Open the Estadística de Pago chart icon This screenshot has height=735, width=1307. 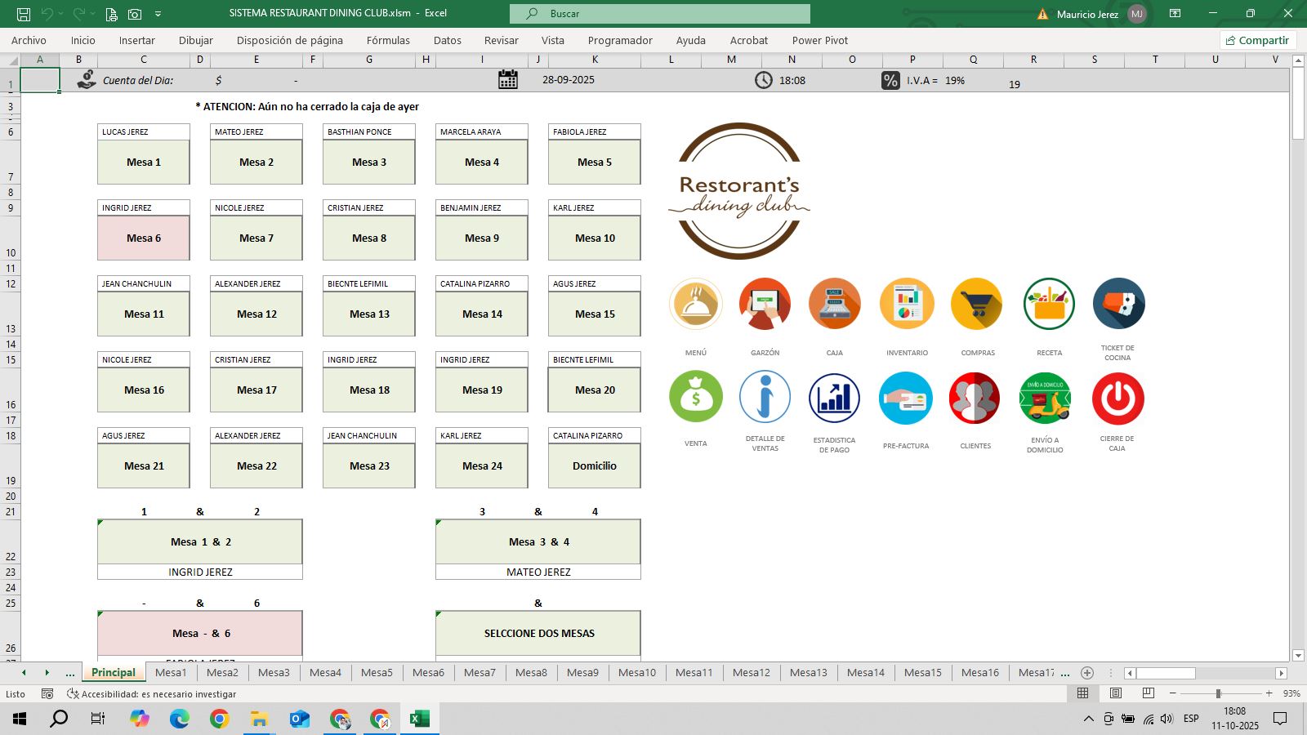(x=834, y=399)
